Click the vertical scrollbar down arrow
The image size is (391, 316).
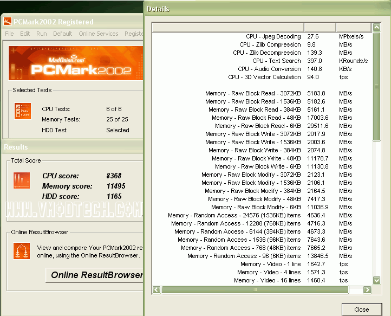click(x=376, y=280)
